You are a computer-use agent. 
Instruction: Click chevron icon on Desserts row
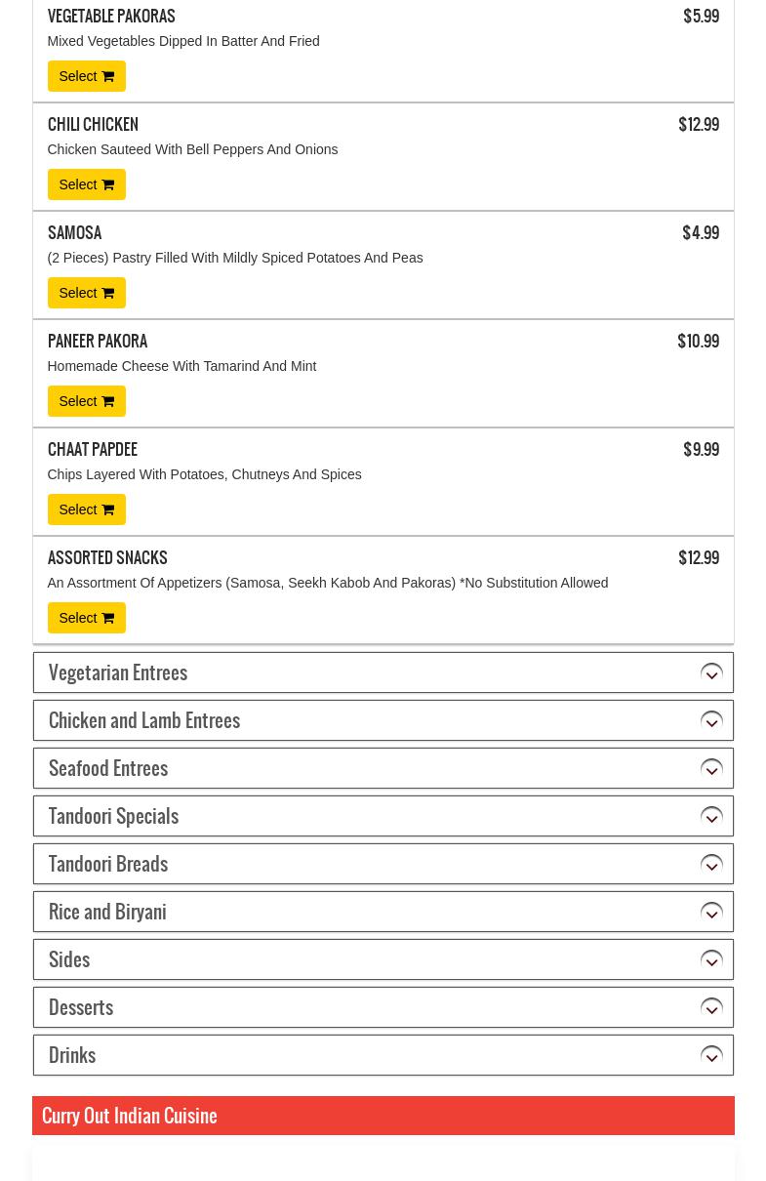(711, 1007)
